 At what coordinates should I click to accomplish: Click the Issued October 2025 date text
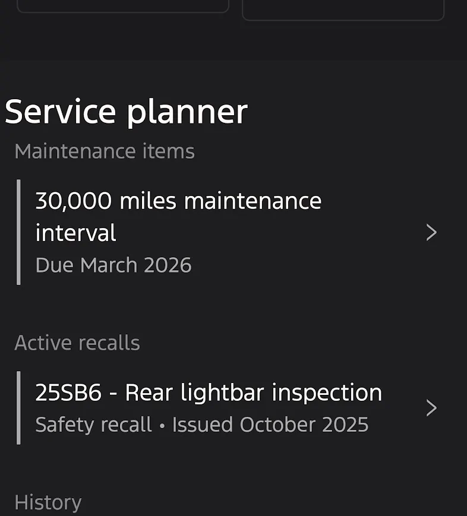coord(270,425)
